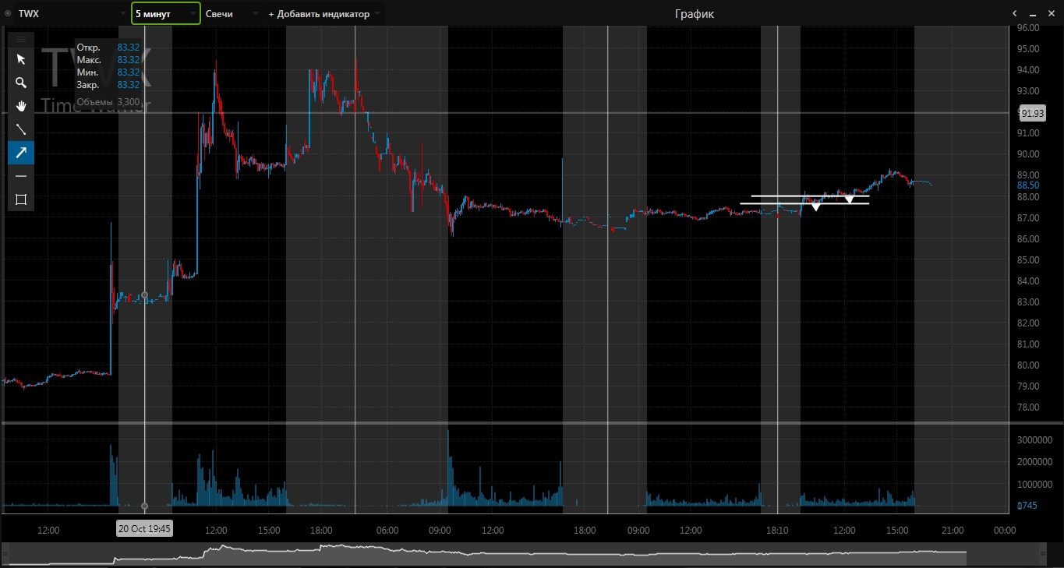Viewport: 1064px width, 568px height.
Task: Click the 745 volume value tag
Action: pyautogui.click(x=1027, y=506)
